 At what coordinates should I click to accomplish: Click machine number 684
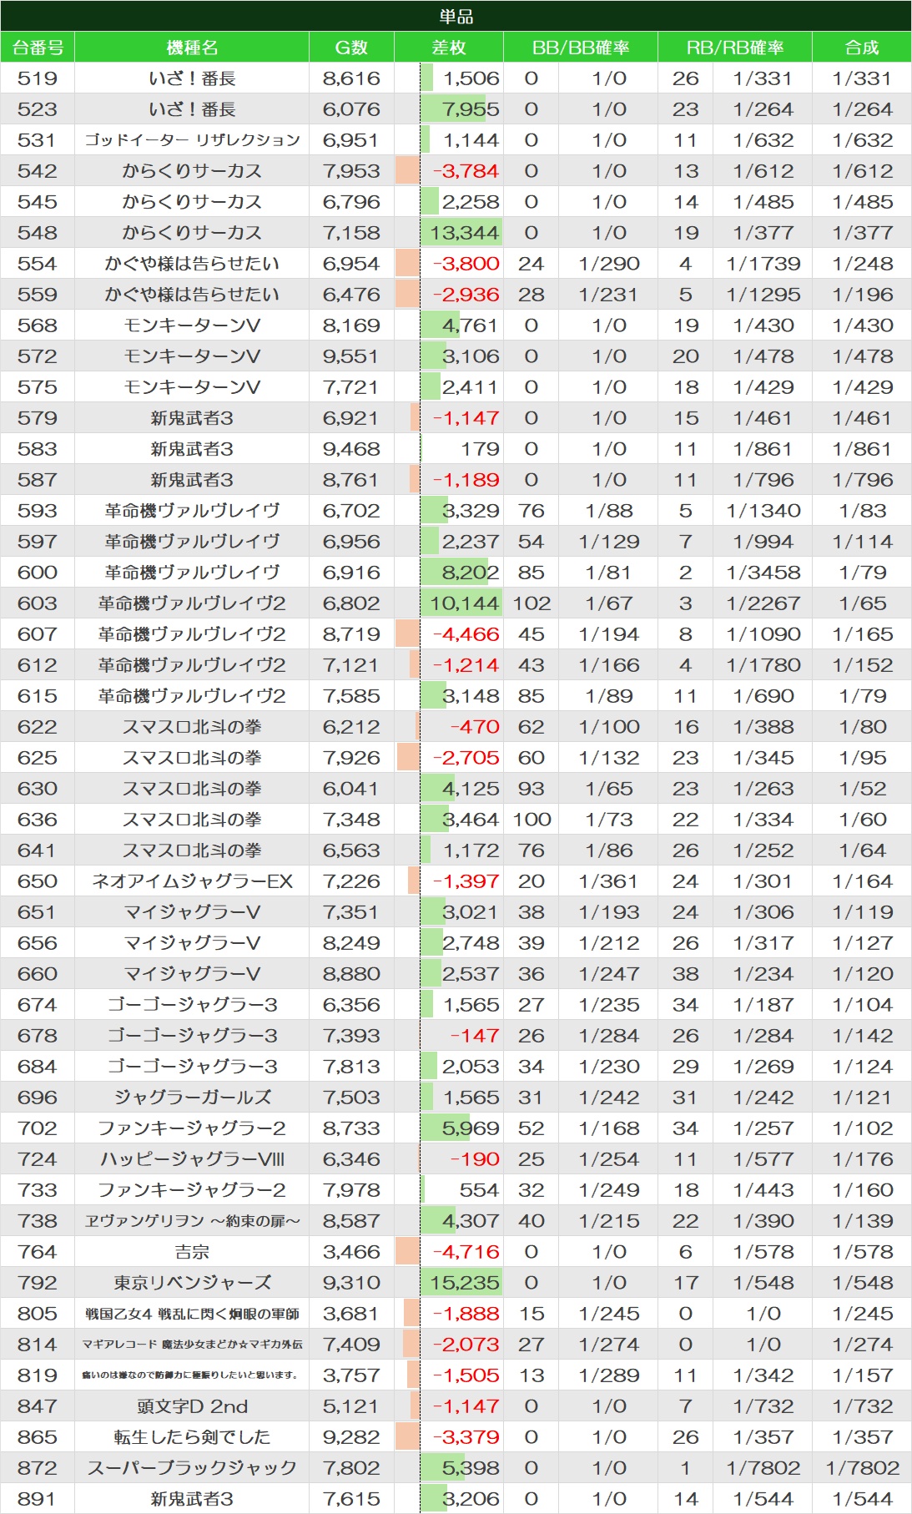pos(38,1067)
